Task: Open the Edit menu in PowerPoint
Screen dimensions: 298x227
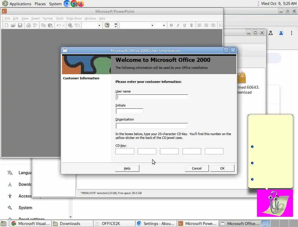Action: point(16,18)
